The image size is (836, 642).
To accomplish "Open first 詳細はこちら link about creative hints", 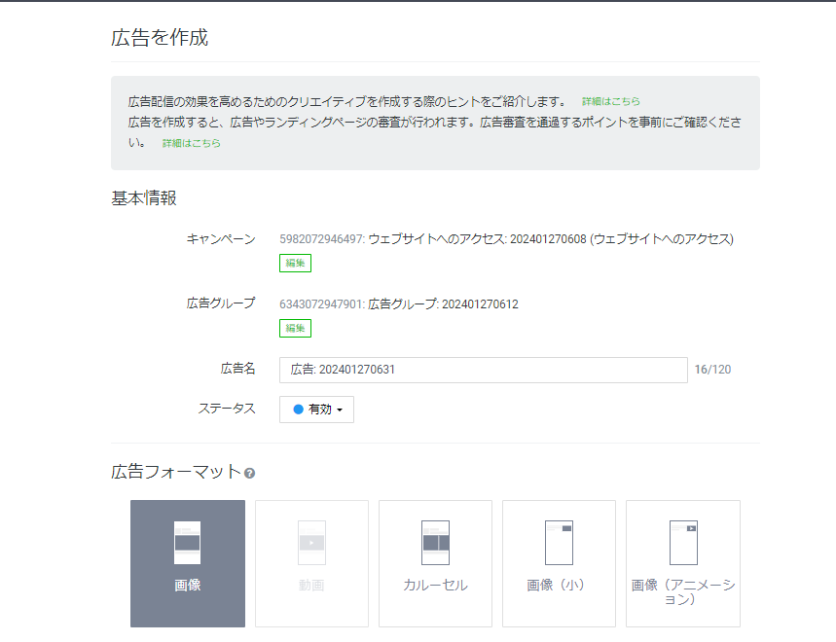I will click(x=611, y=101).
